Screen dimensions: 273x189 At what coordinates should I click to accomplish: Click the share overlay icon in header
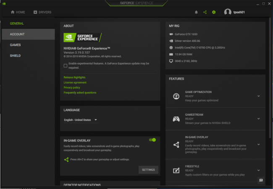point(205,12)
